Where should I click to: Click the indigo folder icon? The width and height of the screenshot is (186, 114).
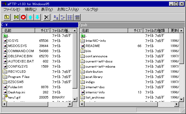(83, 82)
